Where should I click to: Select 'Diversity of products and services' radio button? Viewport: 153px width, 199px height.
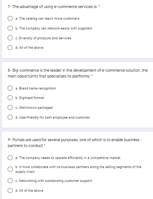click(x=10, y=38)
